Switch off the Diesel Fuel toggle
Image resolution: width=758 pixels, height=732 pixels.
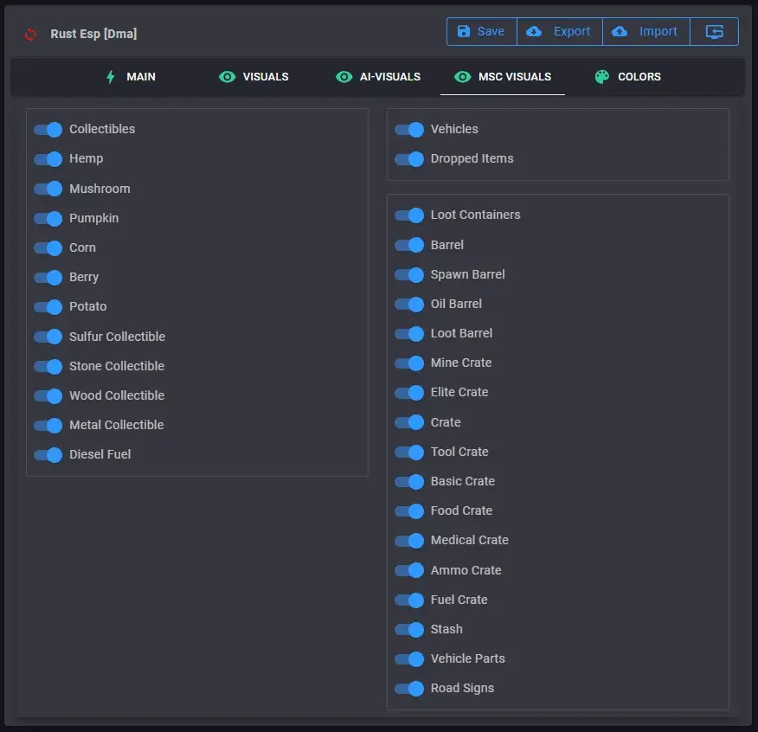click(x=48, y=455)
